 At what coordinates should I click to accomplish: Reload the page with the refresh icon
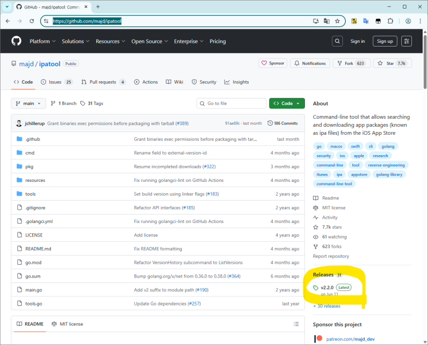[x=32, y=21]
